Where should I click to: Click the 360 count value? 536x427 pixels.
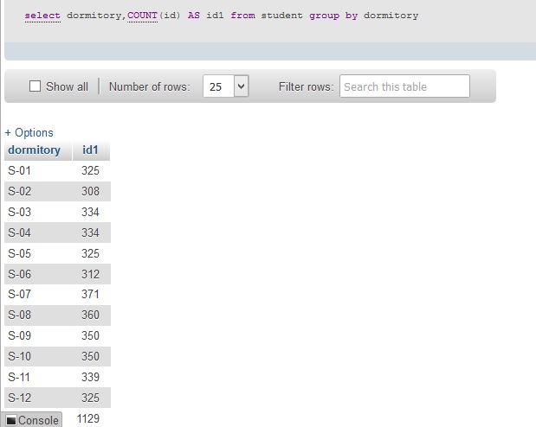[x=90, y=315]
